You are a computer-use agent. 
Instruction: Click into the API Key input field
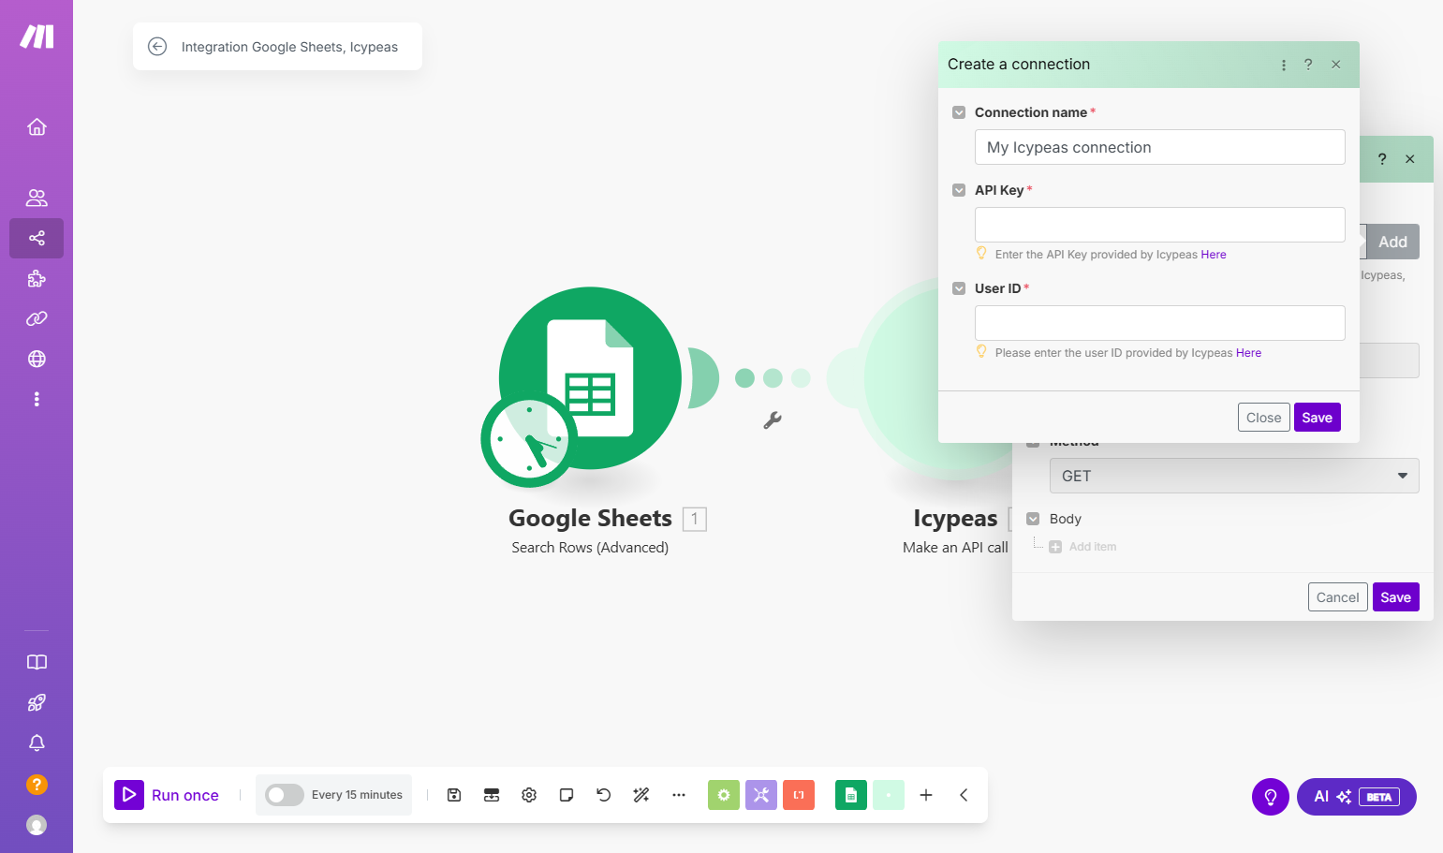(1159, 225)
